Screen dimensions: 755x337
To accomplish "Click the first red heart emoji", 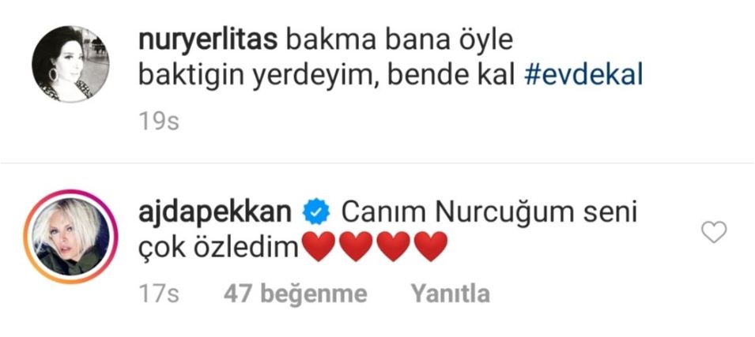I will [319, 246].
